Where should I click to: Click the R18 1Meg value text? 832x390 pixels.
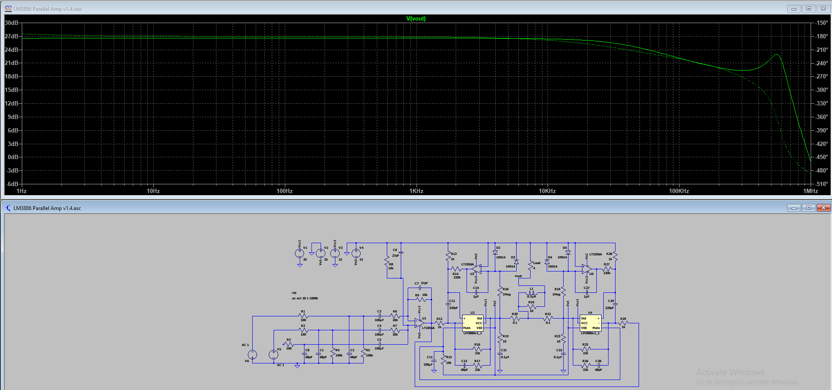point(507,295)
